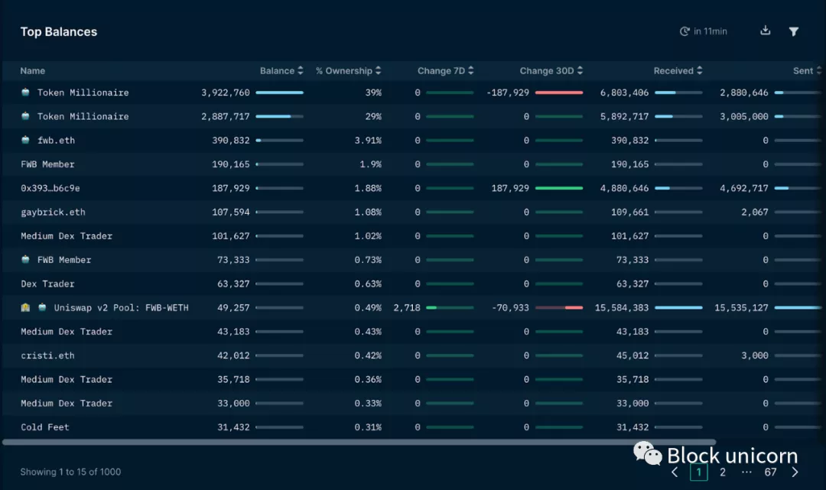Click balance value 3,922,760
This screenshot has width=826, height=490.
[x=226, y=92]
